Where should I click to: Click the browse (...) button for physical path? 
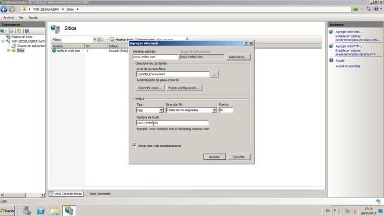[215, 74]
